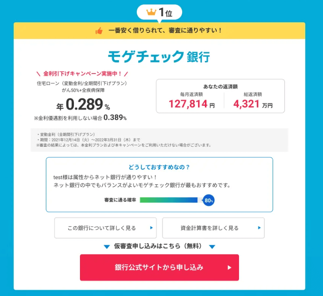Click white arrow on red apply button
This screenshot has height=296, width=323.
pos(229,268)
